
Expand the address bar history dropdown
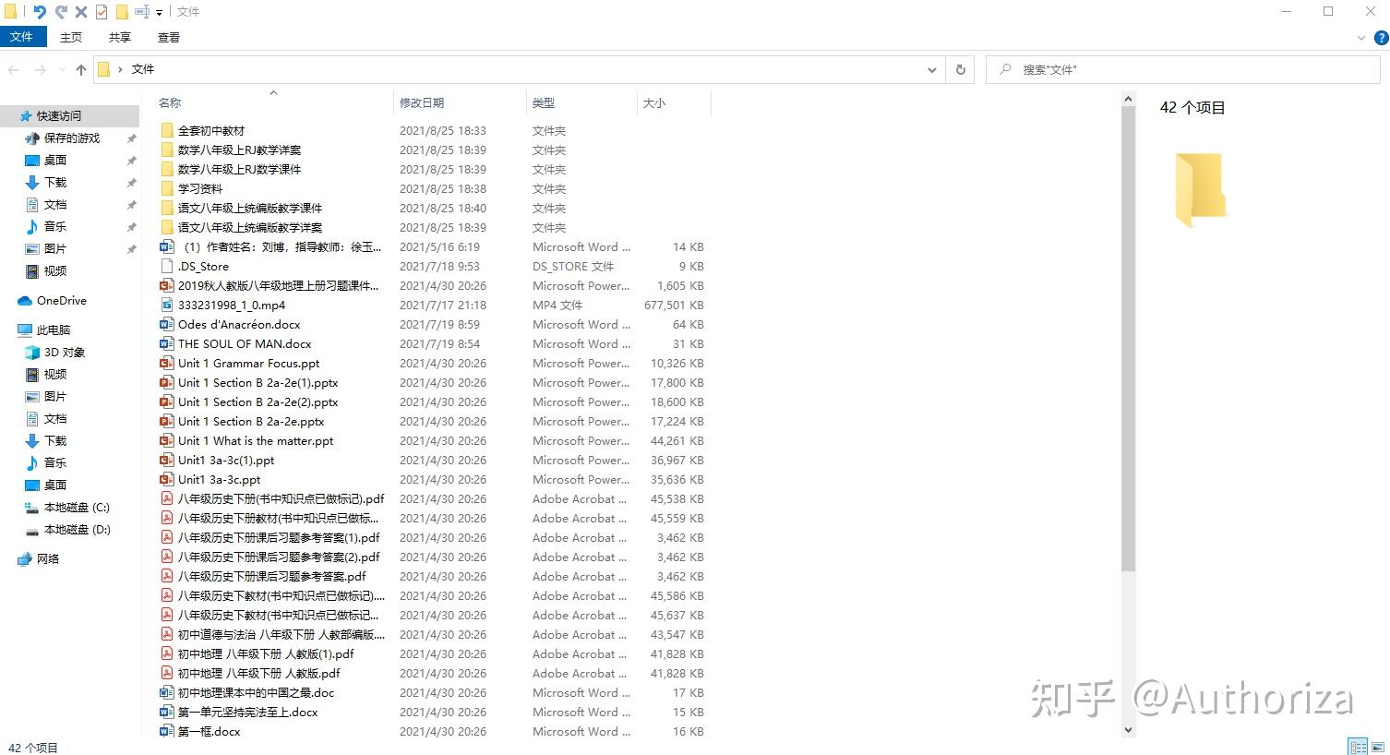coord(931,69)
